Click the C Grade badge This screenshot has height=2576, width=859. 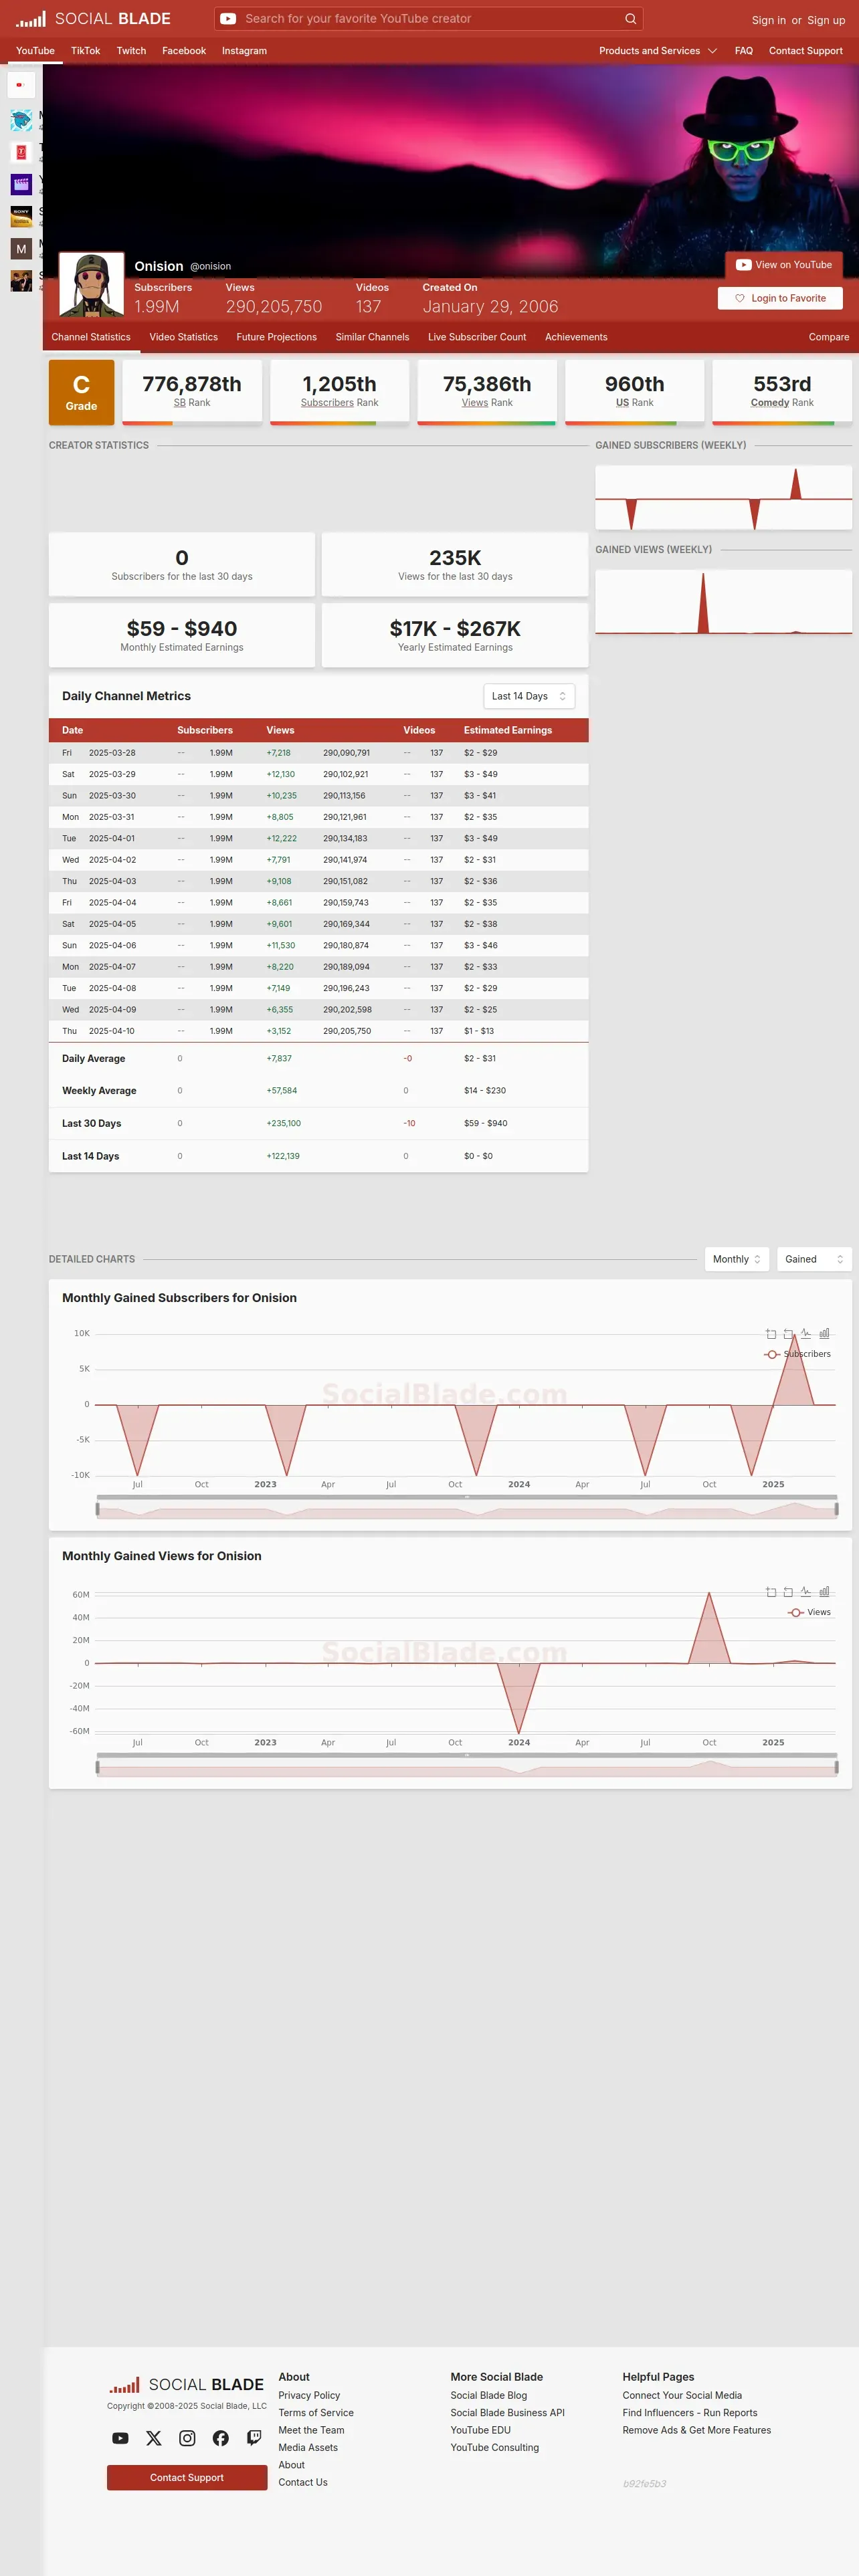81,392
